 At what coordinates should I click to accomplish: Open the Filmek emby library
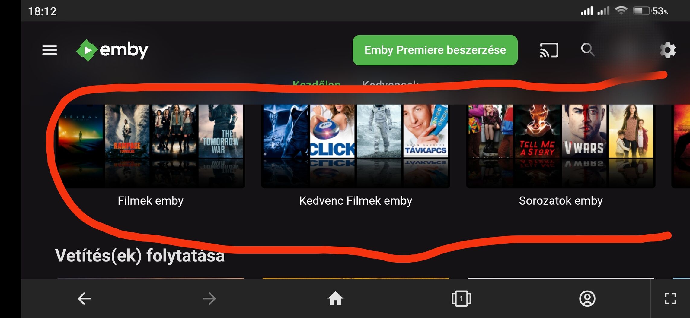click(x=151, y=146)
